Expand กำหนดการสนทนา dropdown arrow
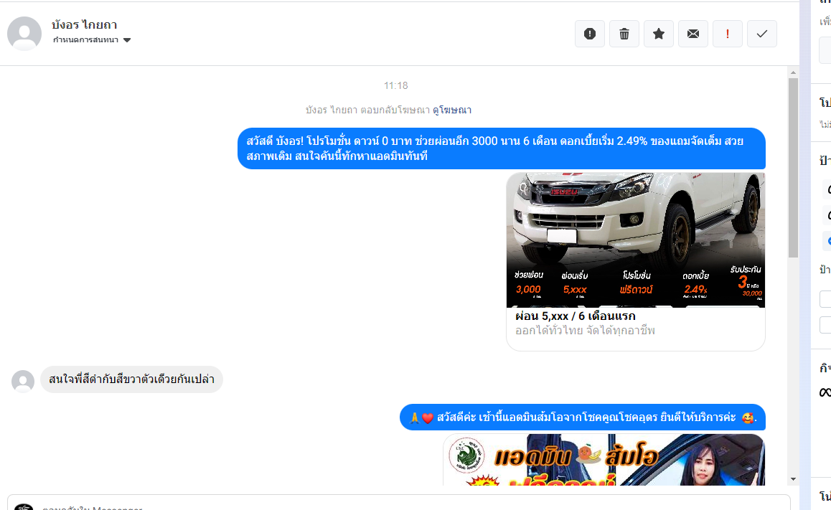 (x=127, y=40)
